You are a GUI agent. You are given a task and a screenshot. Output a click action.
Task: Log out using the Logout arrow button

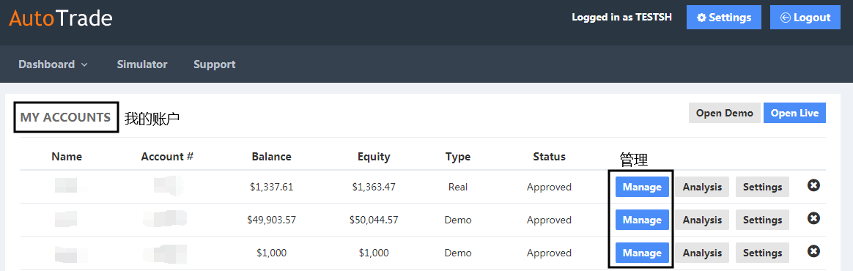pos(805,18)
